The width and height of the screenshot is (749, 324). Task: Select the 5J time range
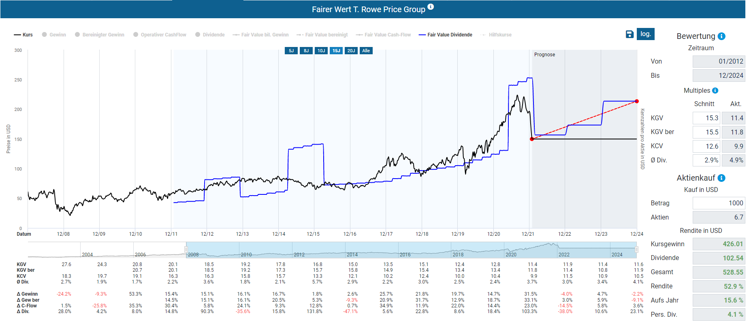[x=291, y=51]
